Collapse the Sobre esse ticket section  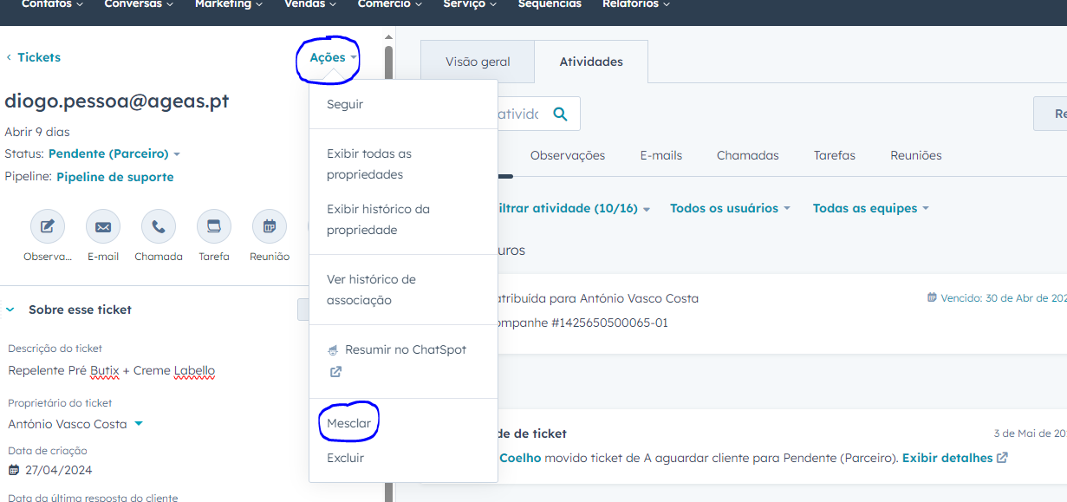(10, 310)
